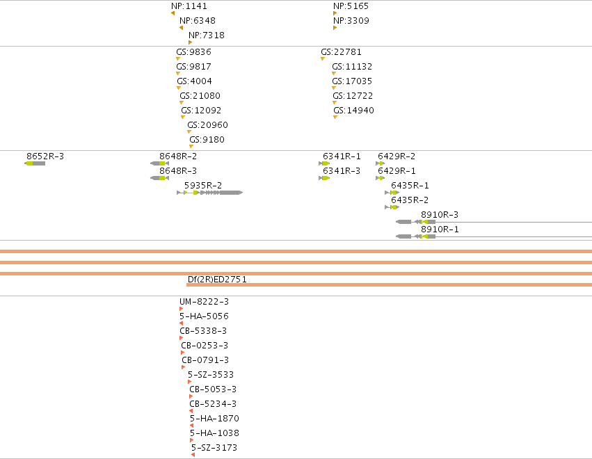Click the NP:1141 insertion label
The height and width of the screenshot is (459, 592).
click(189, 6)
